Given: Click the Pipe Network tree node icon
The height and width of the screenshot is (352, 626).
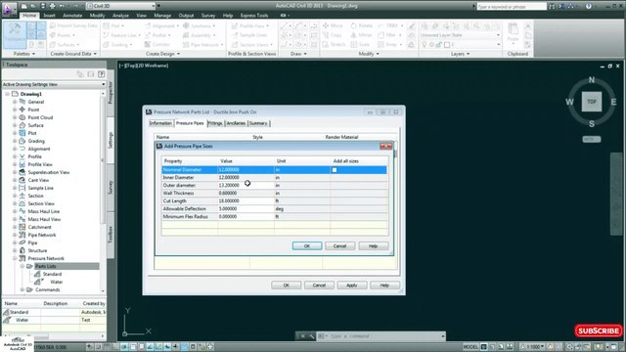Looking at the screenshot, I should click(x=22, y=235).
